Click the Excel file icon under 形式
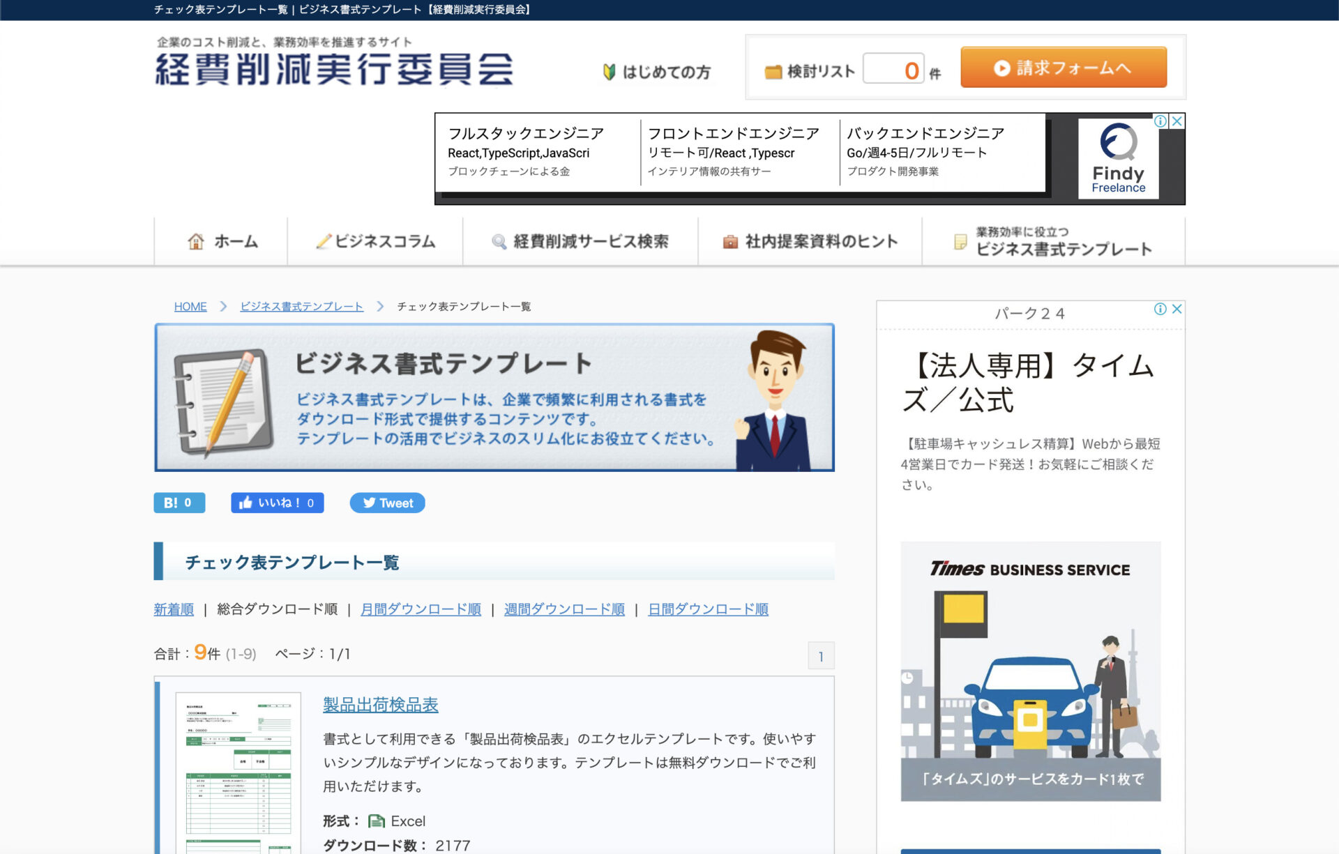The height and width of the screenshot is (854, 1339). coord(375,821)
